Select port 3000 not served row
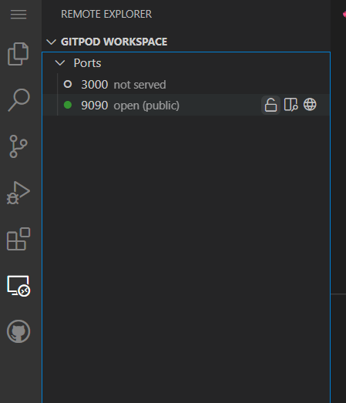The width and height of the screenshot is (346, 403). (186, 84)
